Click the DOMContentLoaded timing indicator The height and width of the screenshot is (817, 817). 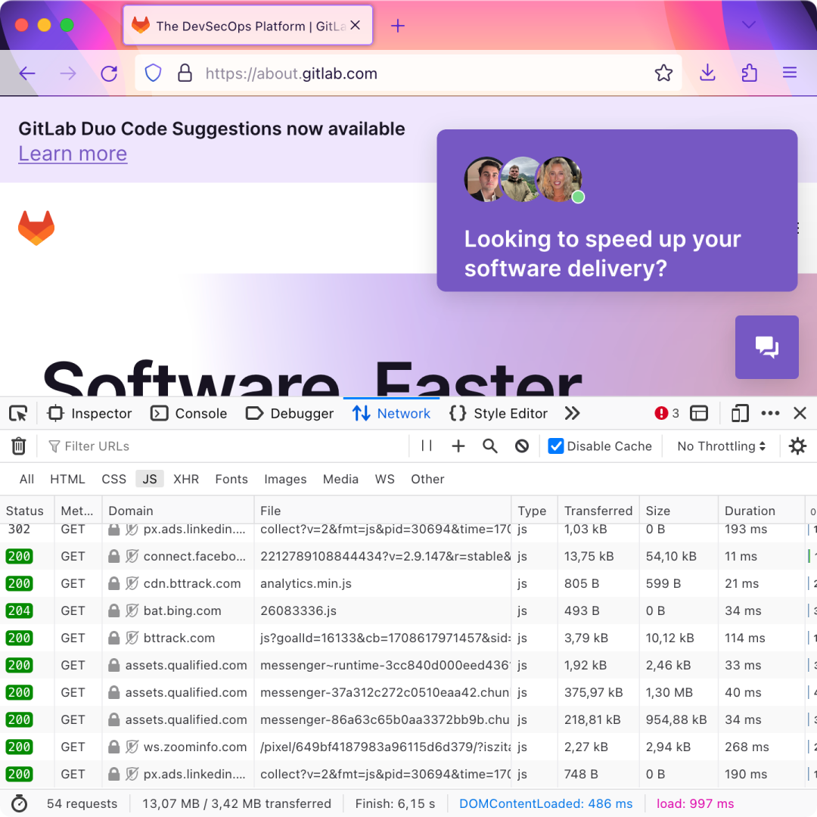point(545,803)
